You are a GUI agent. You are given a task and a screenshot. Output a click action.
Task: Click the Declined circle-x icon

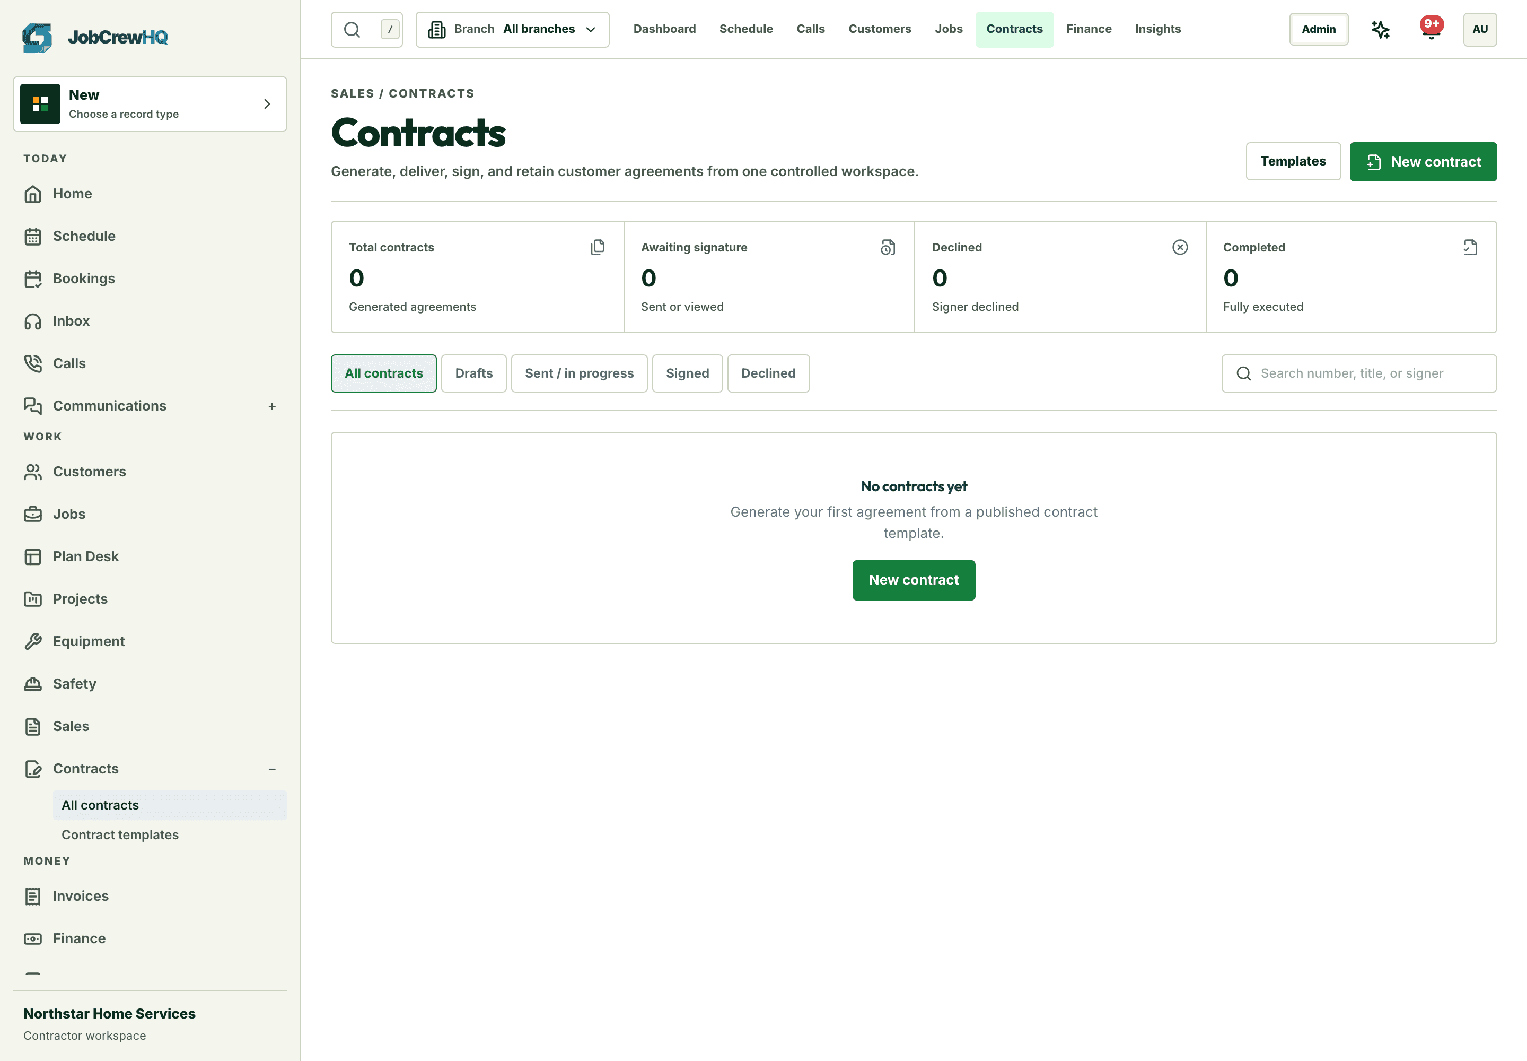tap(1180, 247)
